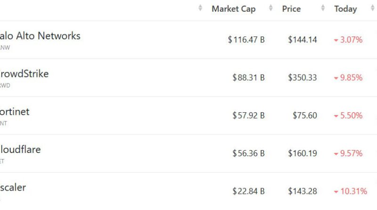This screenshot has height=210, width=377.
Task: Open the Palo Alto Networks company page
Action: pyautogui.click(x=40, y=35)
